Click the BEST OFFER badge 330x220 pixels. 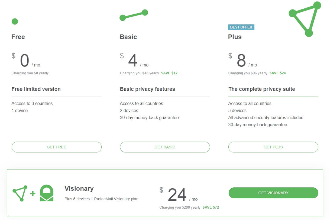click(241, 27)
